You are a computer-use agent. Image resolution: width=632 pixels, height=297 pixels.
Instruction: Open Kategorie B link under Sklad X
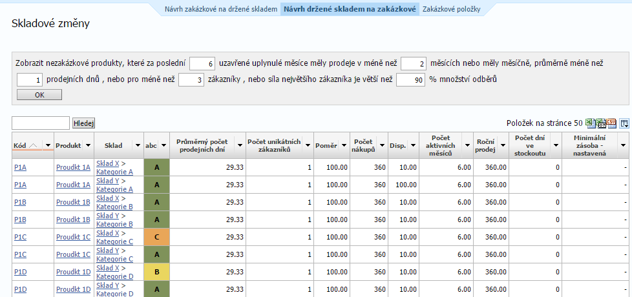[x=114, y=207]
